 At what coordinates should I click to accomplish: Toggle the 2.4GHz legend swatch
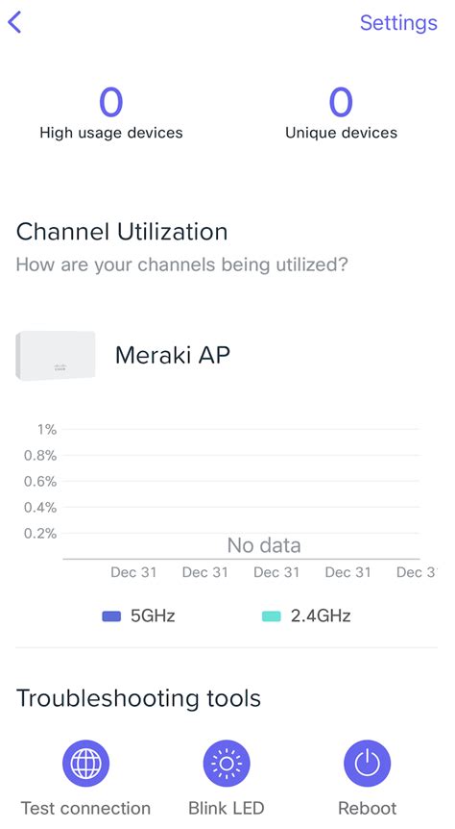coord(272,616)
